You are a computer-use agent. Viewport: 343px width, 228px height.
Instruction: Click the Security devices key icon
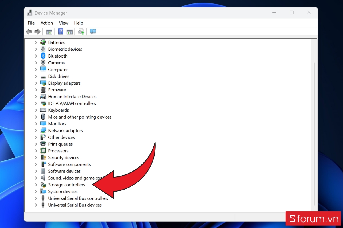[x=43, y=158]
